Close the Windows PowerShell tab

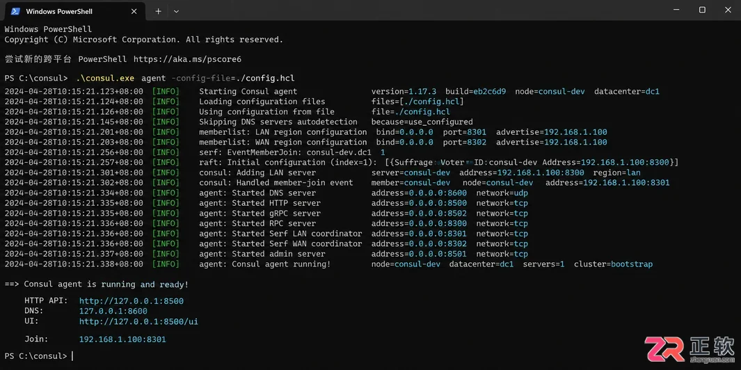(134, 11)
